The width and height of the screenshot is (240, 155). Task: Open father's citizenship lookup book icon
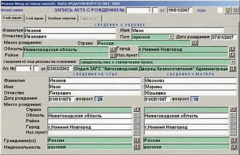pyautogui.click(x=136, y=140)
